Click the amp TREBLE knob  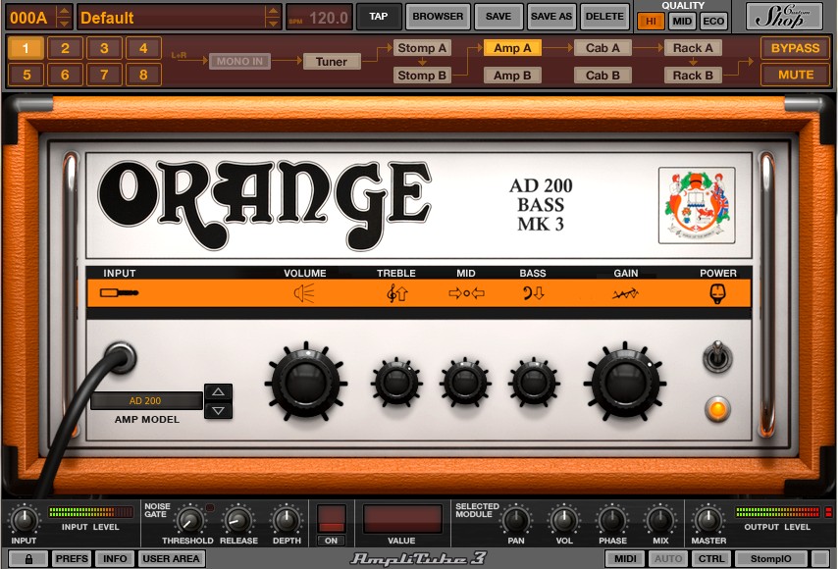pyautogui.click(x=396, y=383)
